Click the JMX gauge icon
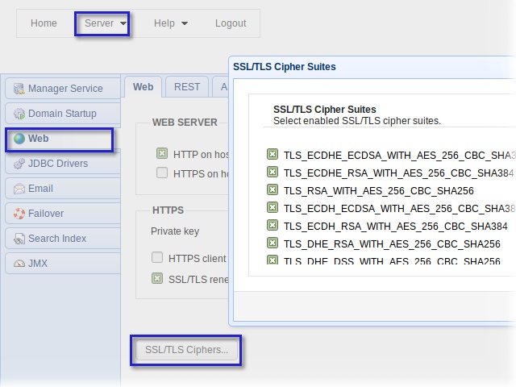 (x=19, y=264)
